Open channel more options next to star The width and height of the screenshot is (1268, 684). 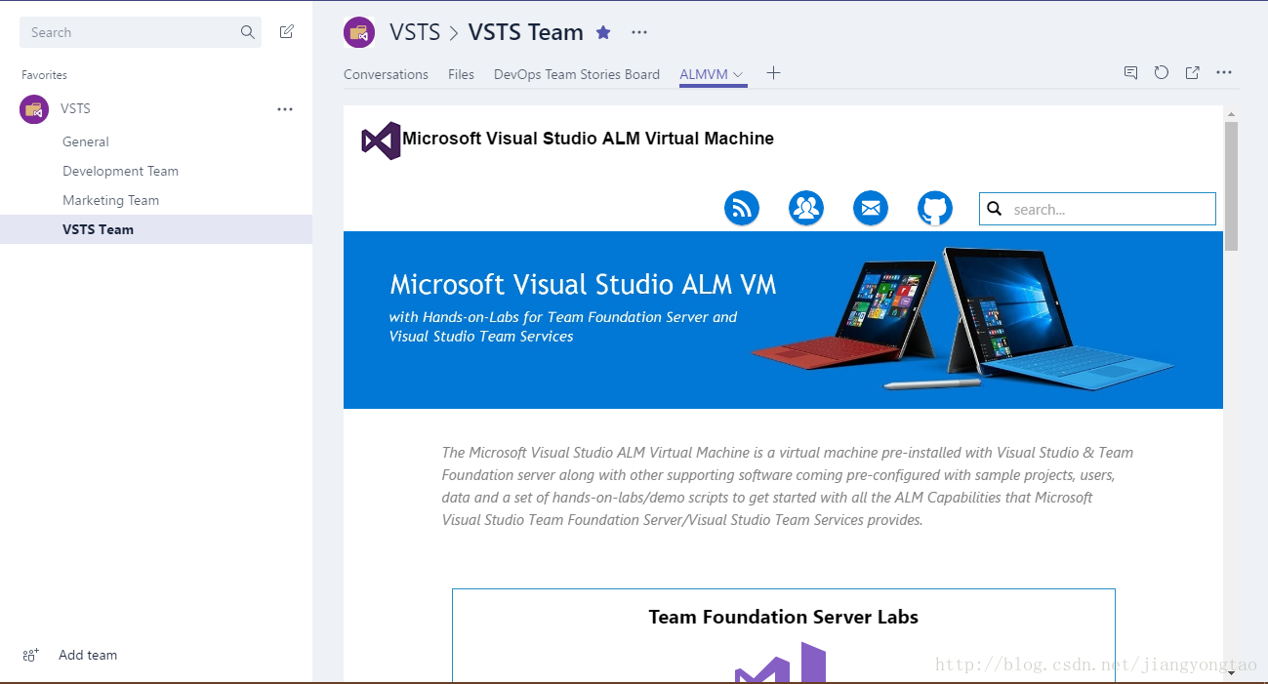pos(639,32)
